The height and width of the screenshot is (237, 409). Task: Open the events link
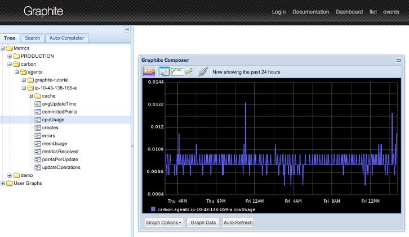coord(391,12)
